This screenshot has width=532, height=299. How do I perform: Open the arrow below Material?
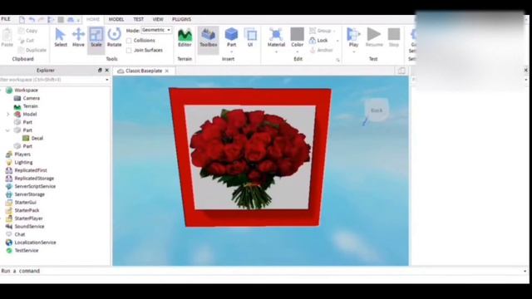coord(276,51)
